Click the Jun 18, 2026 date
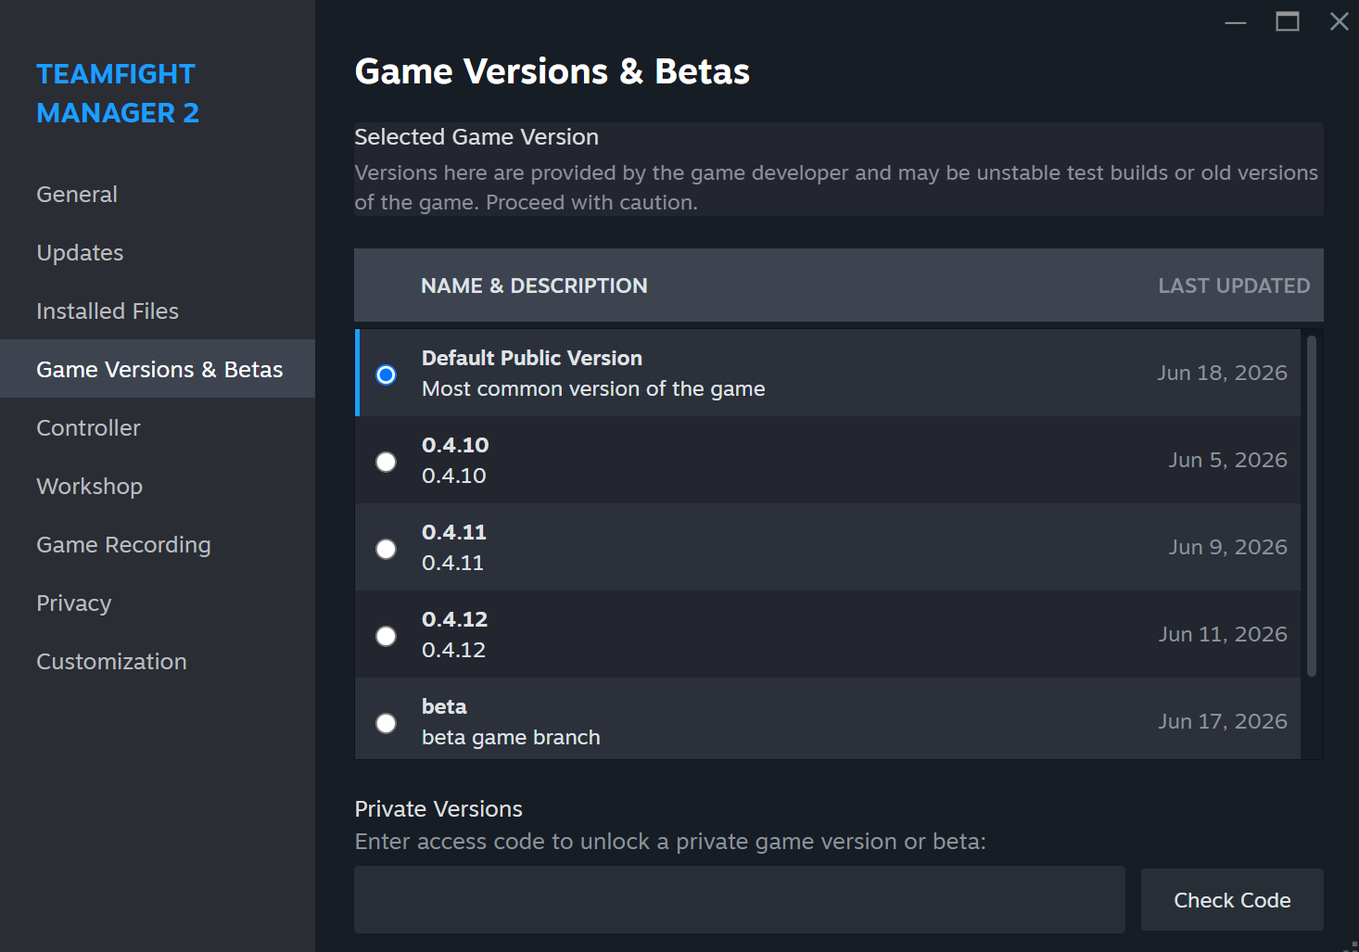The height and width of the screenshot is (952, 1359). pos(1222,373)
